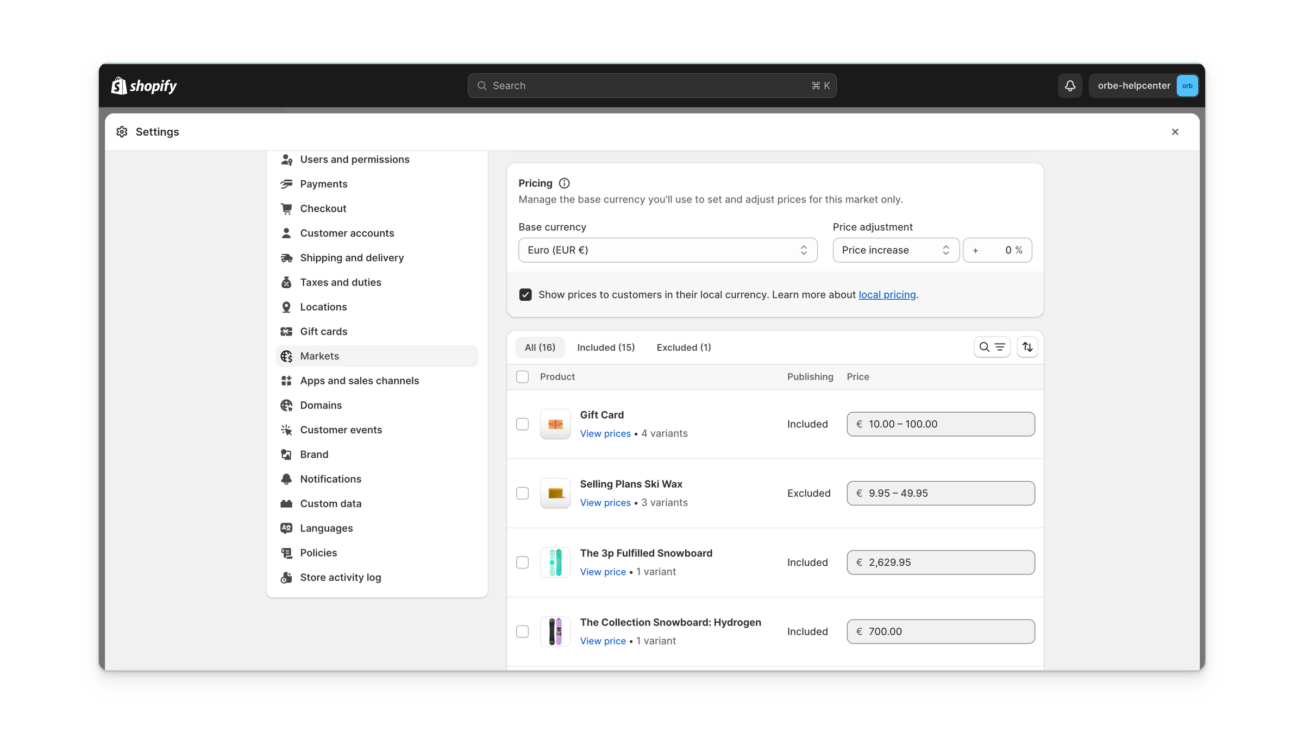Open search and filter products icon
The image size is (1304, 733).
pos(992,347)
